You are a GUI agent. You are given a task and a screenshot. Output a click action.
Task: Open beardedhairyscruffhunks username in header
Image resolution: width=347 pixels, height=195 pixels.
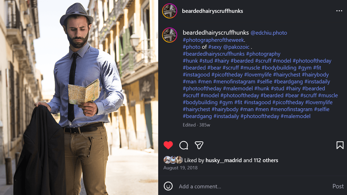(212, 11)
